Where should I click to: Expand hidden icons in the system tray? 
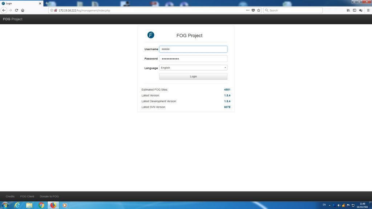point(329,205)
